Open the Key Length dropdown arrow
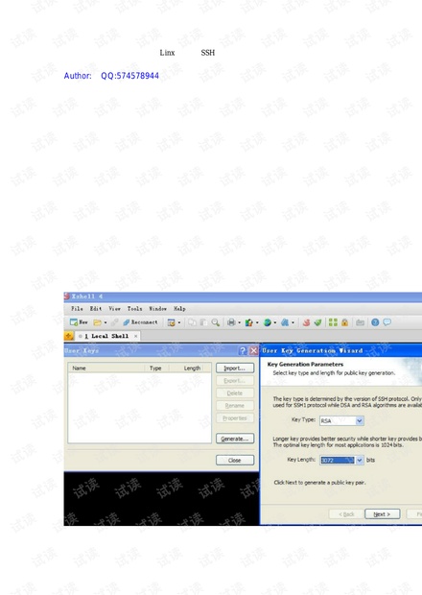422x595 pixels. point(360,461)
